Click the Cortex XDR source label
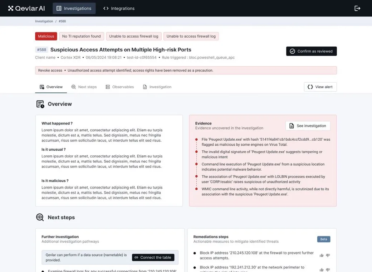Viewport: 372px width, 272px height. [70, 57]
